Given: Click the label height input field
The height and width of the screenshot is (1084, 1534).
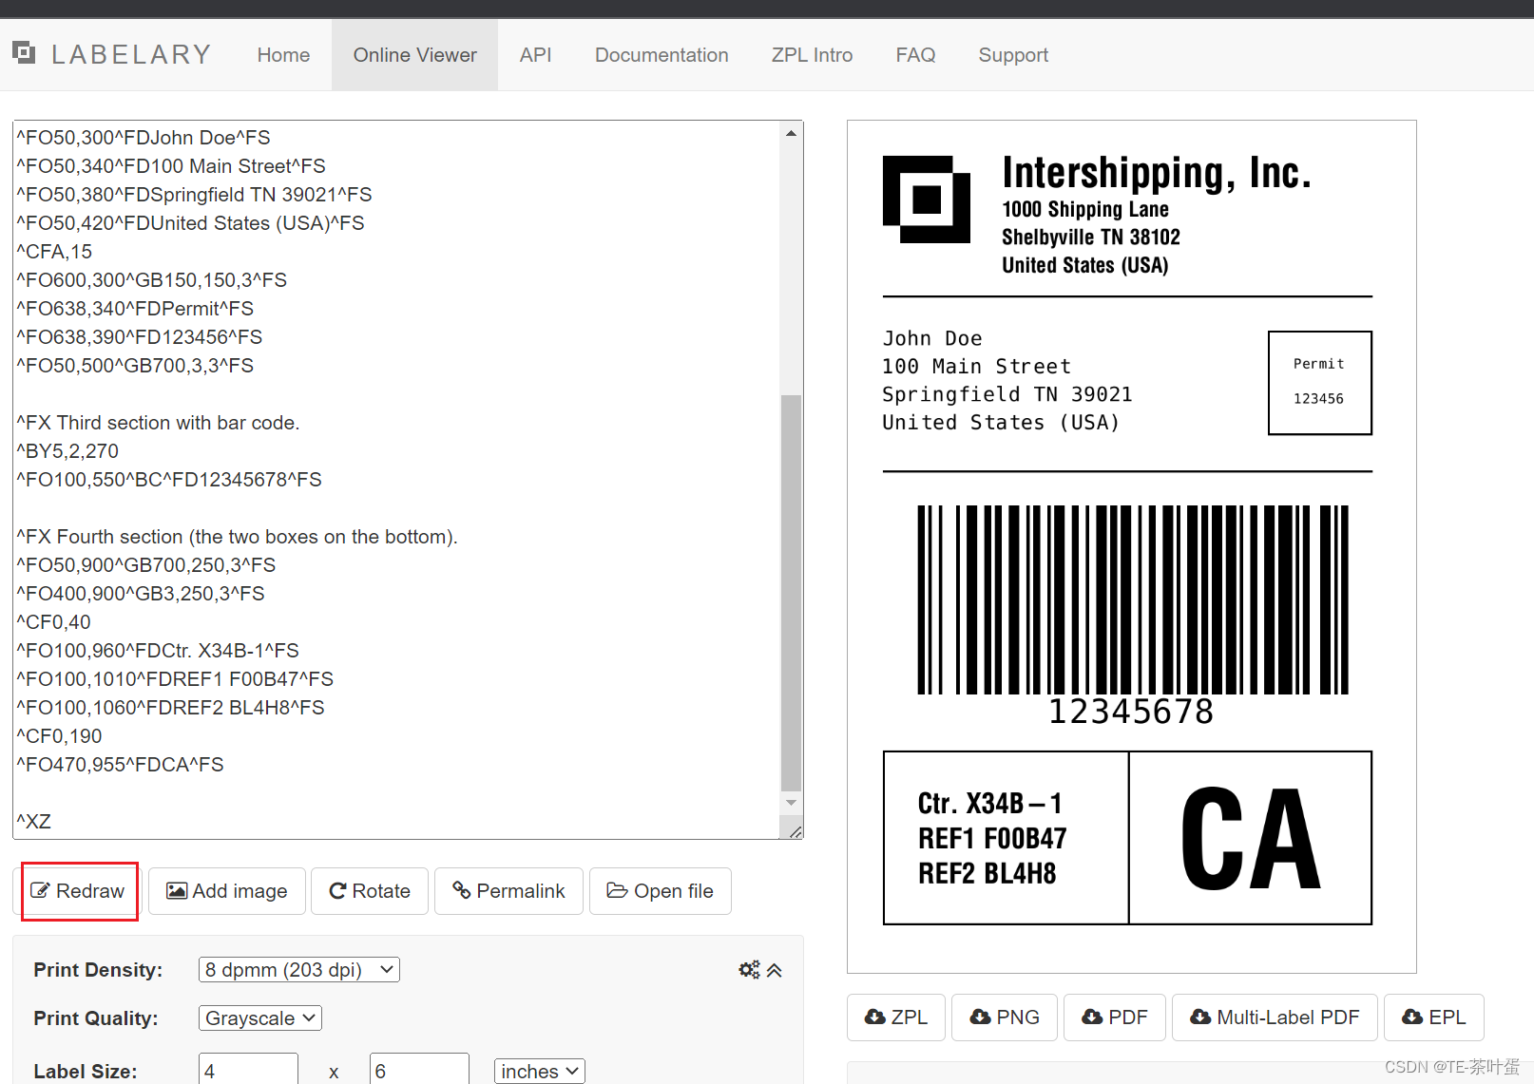Looking at the screenshot, I should 419,1070.
